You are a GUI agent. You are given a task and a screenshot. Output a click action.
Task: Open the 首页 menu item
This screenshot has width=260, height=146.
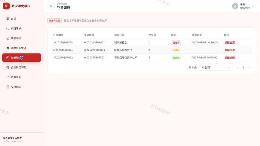click(x=22, y=19)
